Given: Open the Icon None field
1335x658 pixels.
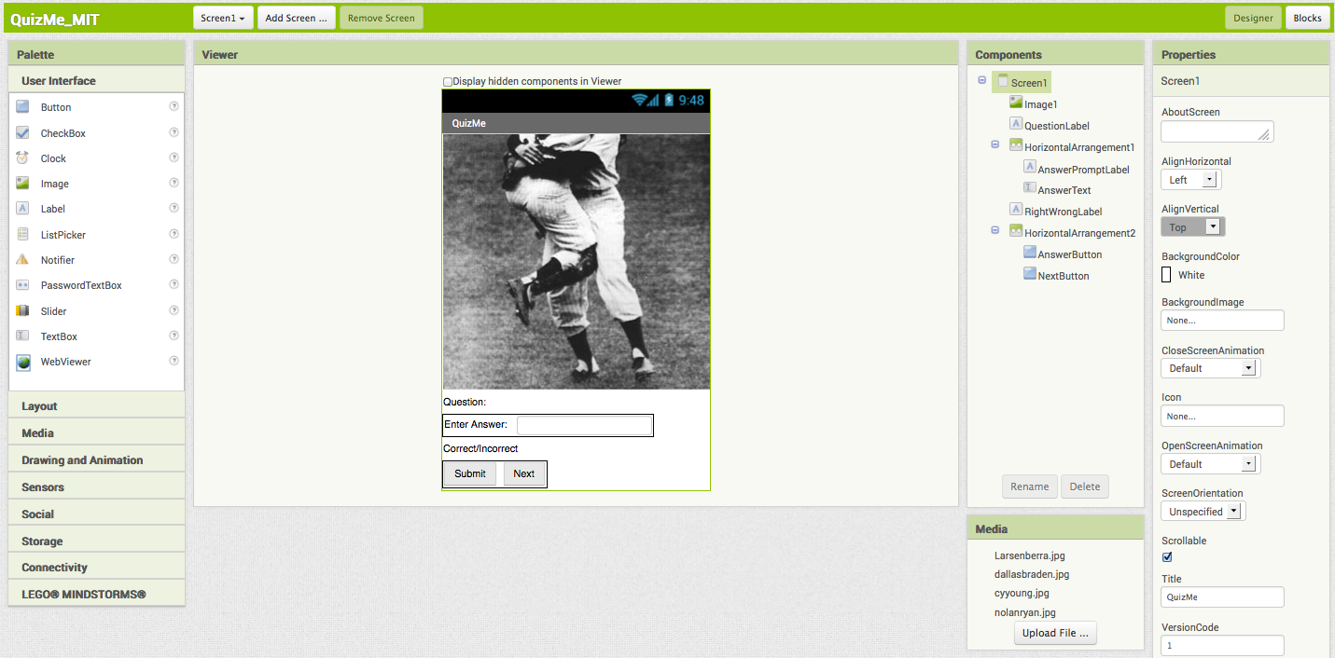Looking at the screenshot, I should (x=1222, y=417).
